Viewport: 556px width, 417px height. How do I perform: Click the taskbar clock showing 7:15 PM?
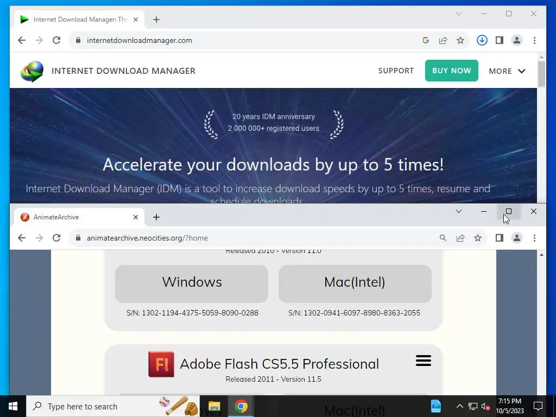pyautogui.click(x=509, y=406)
